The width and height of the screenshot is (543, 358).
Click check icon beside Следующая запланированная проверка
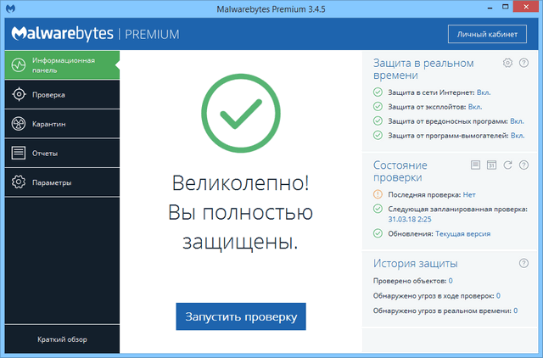(378, 209)
